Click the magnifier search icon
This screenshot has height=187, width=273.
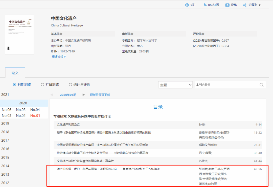(x=261, y=85)
